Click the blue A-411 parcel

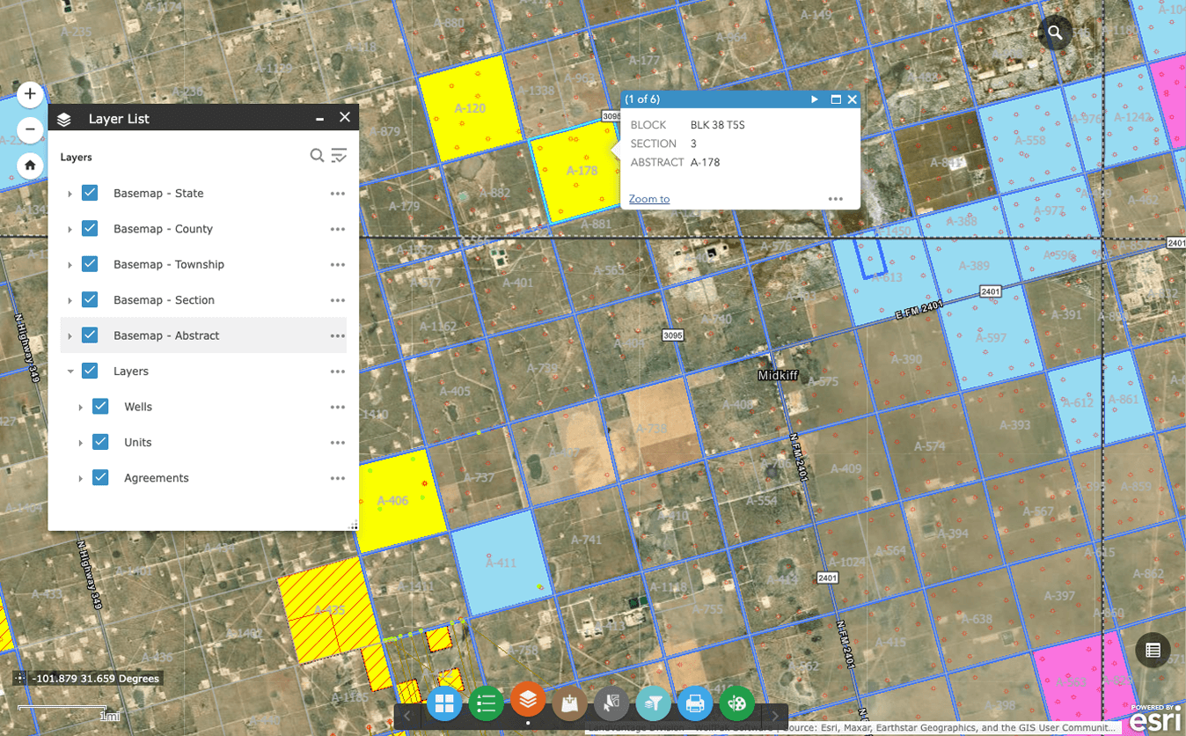[501, 562]
